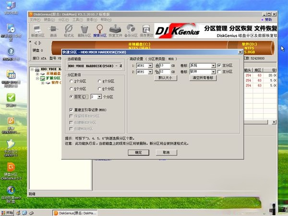Click the 新建分区 toolbar icon
288x216 pixels.
point(37,31)
